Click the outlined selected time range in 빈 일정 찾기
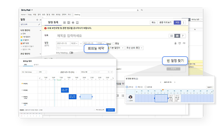 [161, 98]
